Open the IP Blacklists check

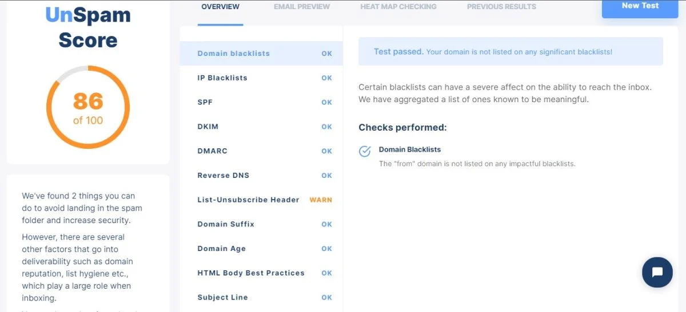pyautogui.click(x=261, y=78)
